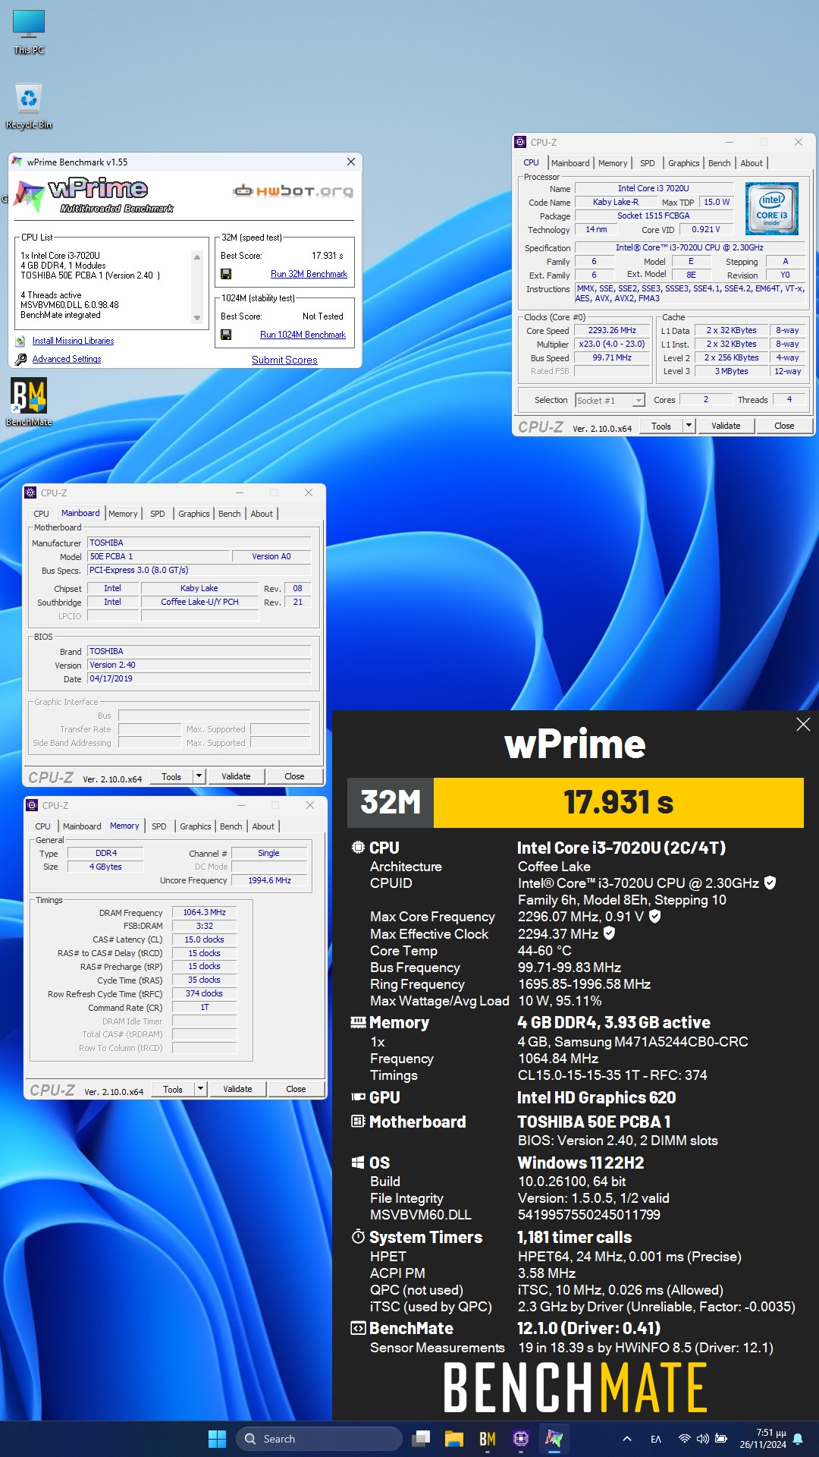The image size is (819, 1457).
Task: Close the BenchMate wPrime result panel
Action: [x=803, y=725]
